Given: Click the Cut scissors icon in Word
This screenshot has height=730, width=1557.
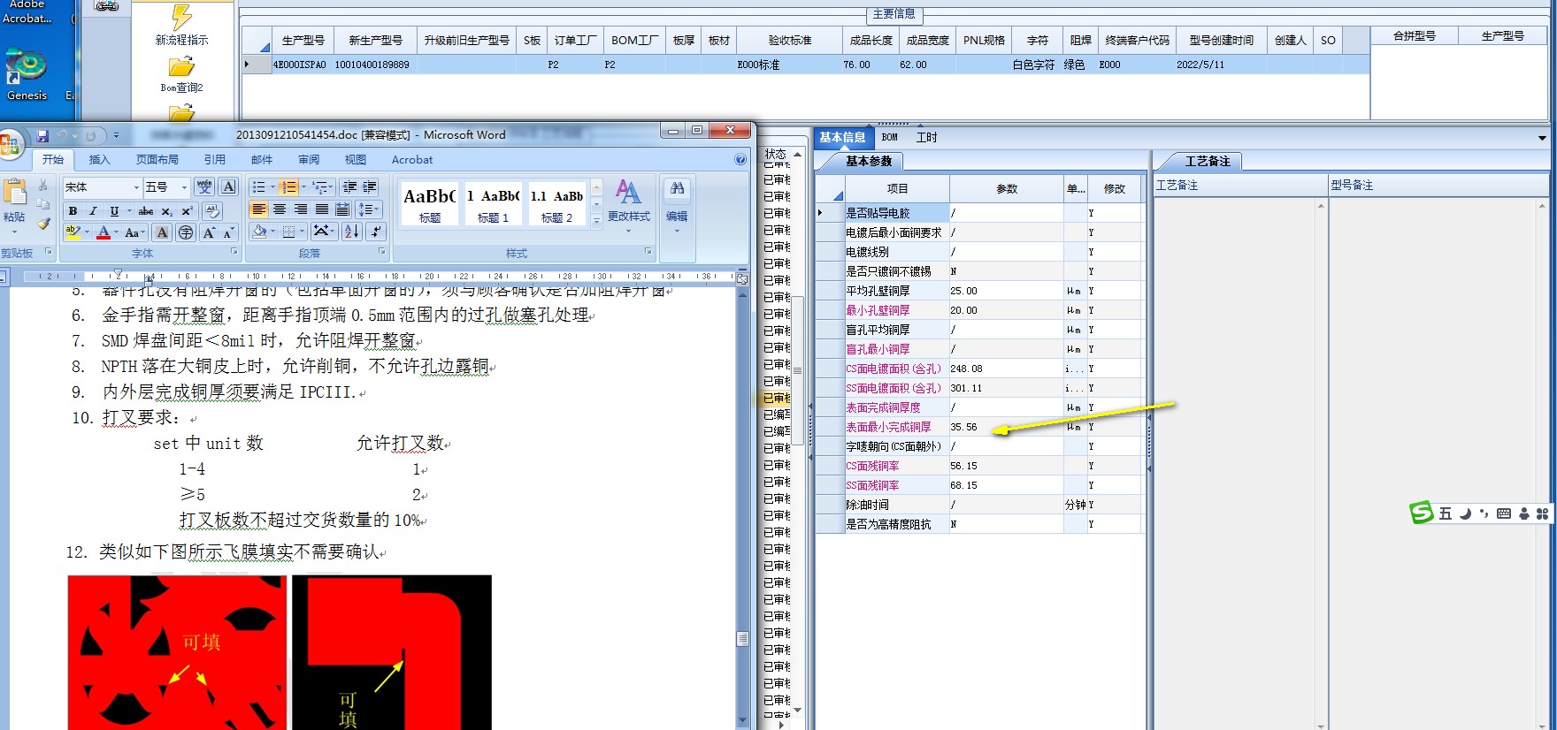Looking at the screenshot, I should coord(42,186).
